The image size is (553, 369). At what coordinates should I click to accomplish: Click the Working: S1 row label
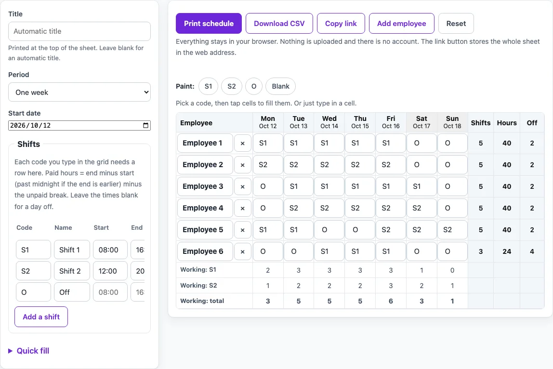(x=198, y=269)
